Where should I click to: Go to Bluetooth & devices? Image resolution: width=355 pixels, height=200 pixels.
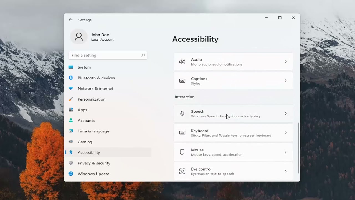tap(108, 78)
